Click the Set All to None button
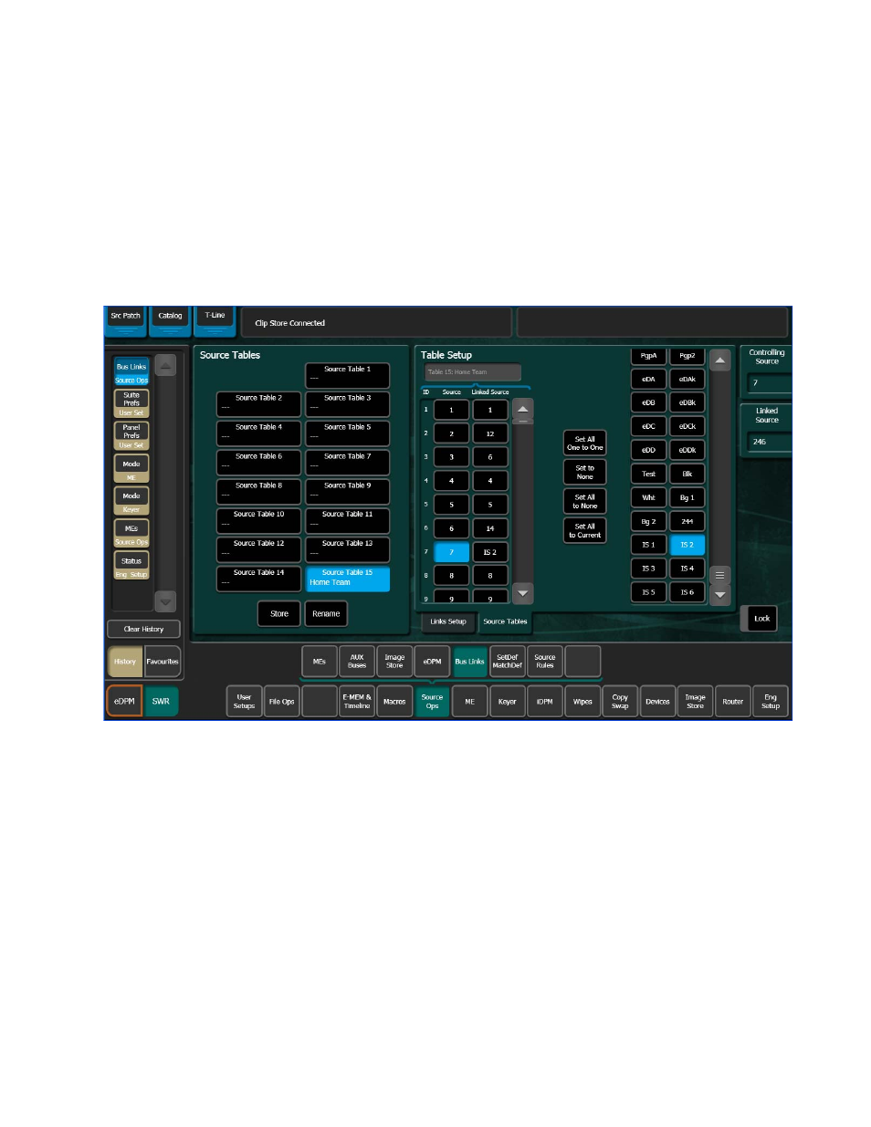The width and height of the screenshot is (871, 1127). [x=585, y=502]
